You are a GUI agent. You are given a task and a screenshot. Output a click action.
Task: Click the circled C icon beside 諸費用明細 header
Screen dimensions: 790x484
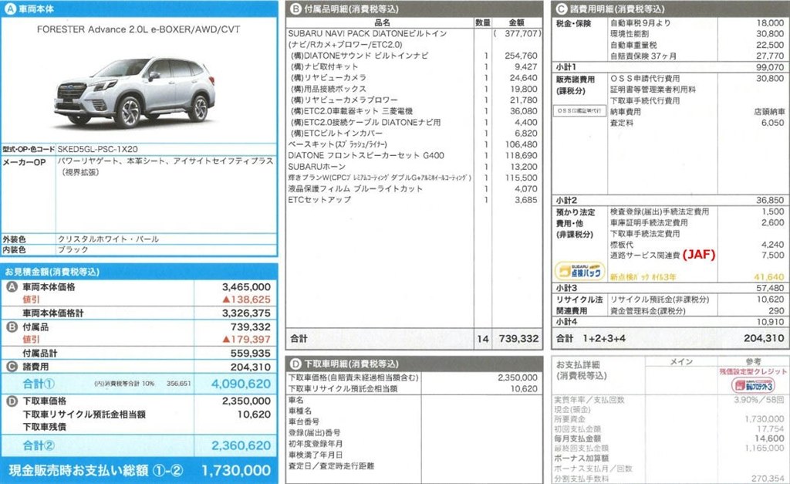[562, 8]
